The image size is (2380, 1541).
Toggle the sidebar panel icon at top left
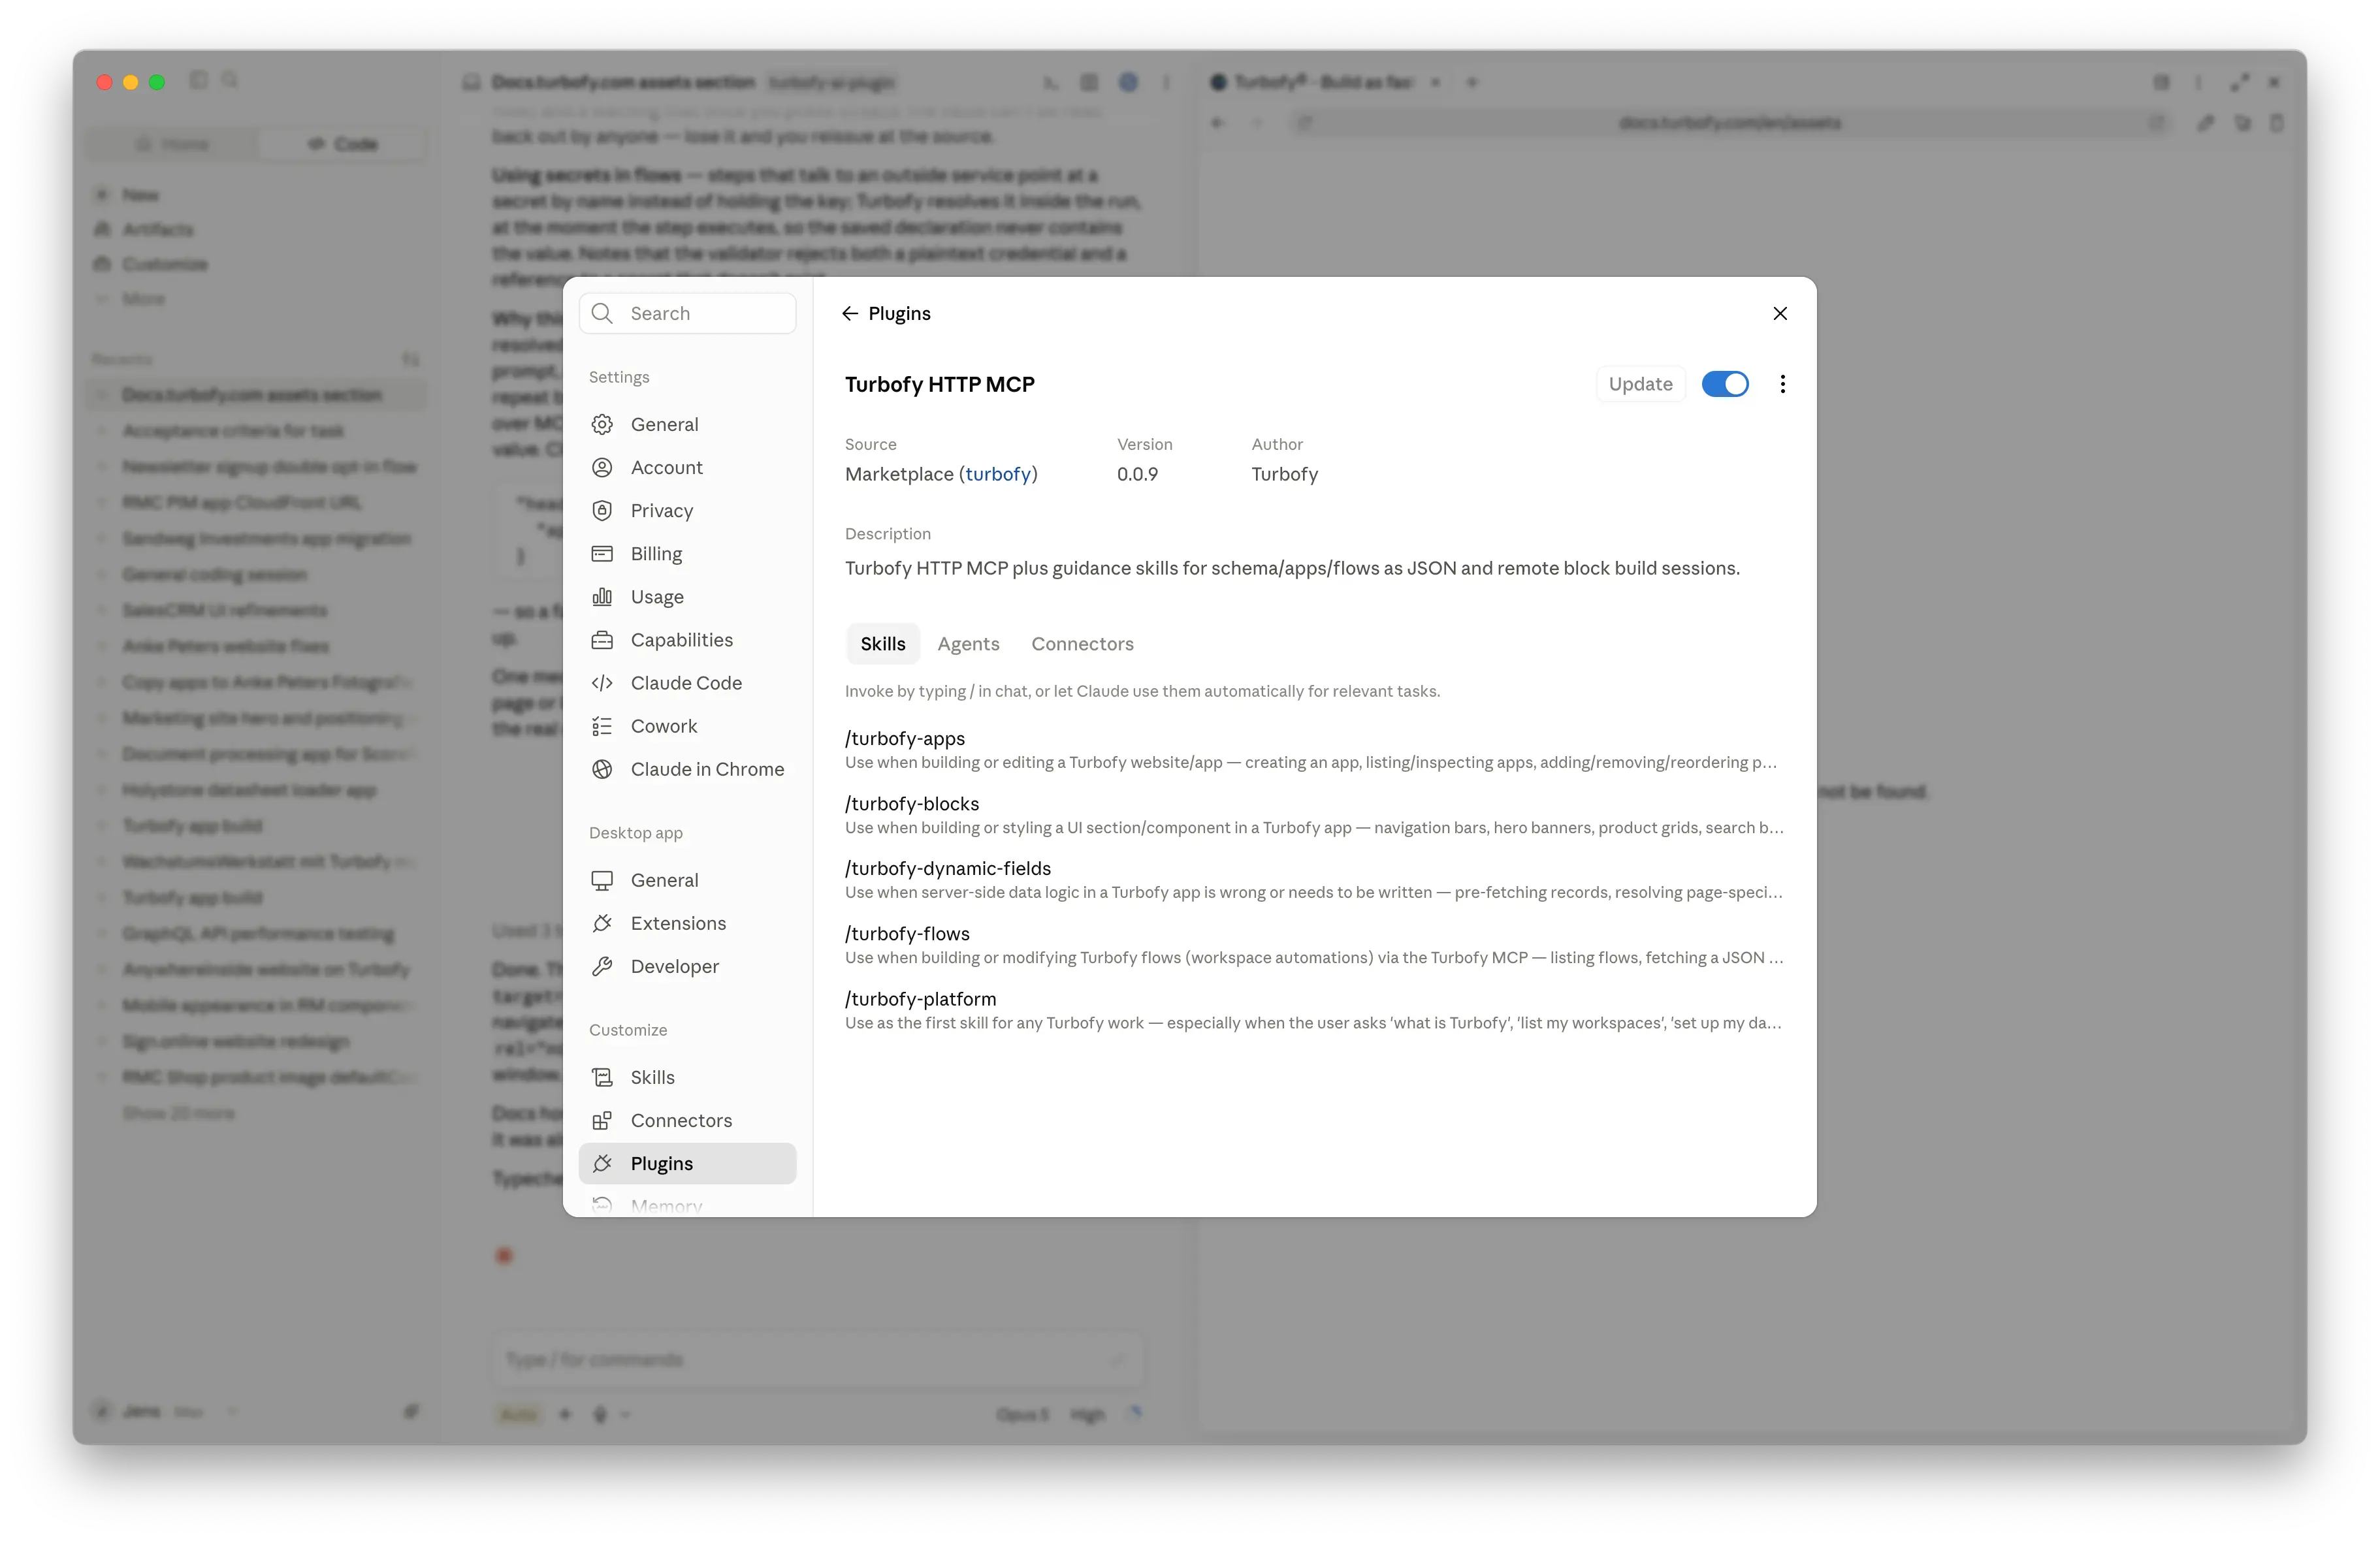point(198,80)
